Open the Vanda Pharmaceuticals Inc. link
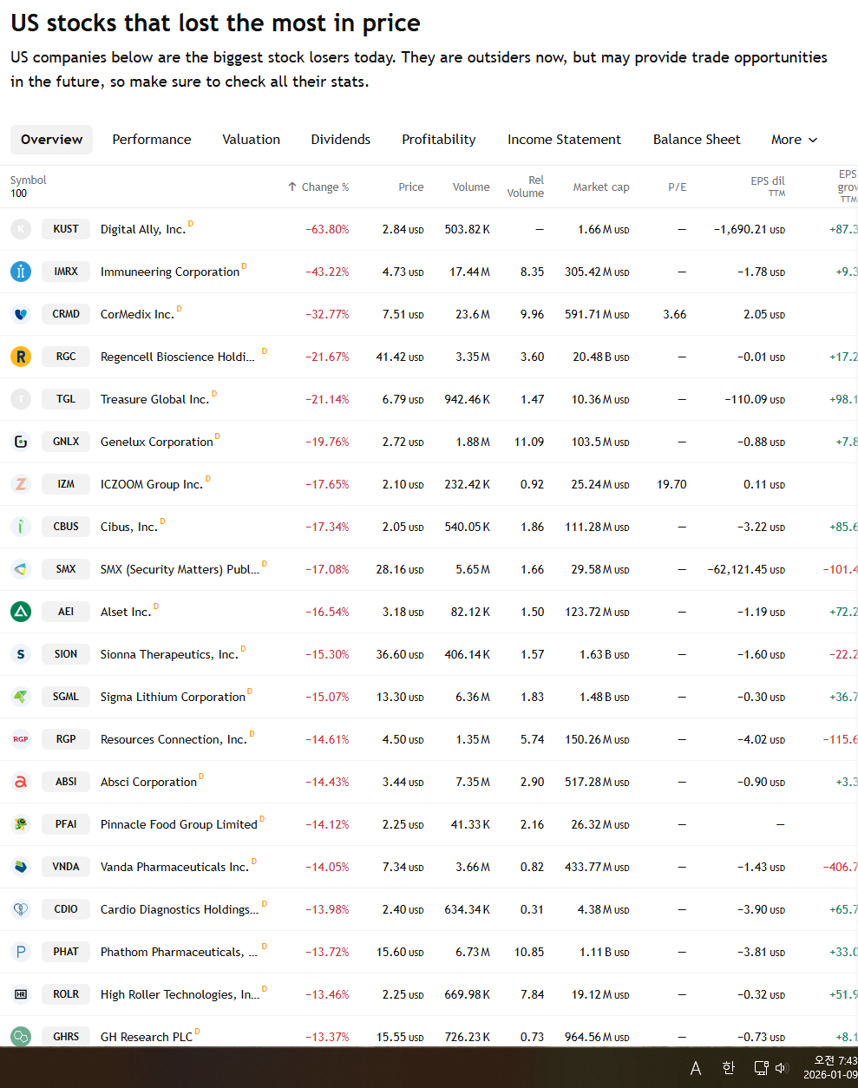The width and height of the screenshot is (858, 1088). [x=174, y=867]
